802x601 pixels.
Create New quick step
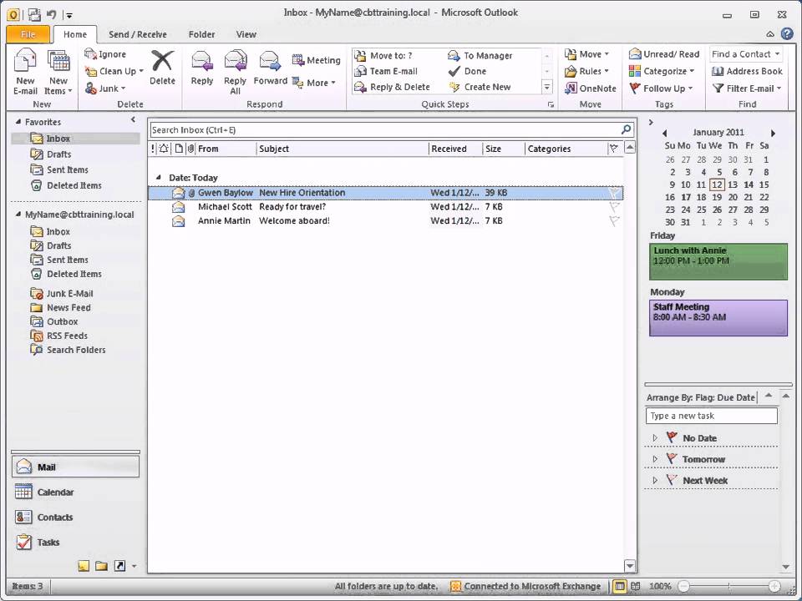(x=480, y=87)
